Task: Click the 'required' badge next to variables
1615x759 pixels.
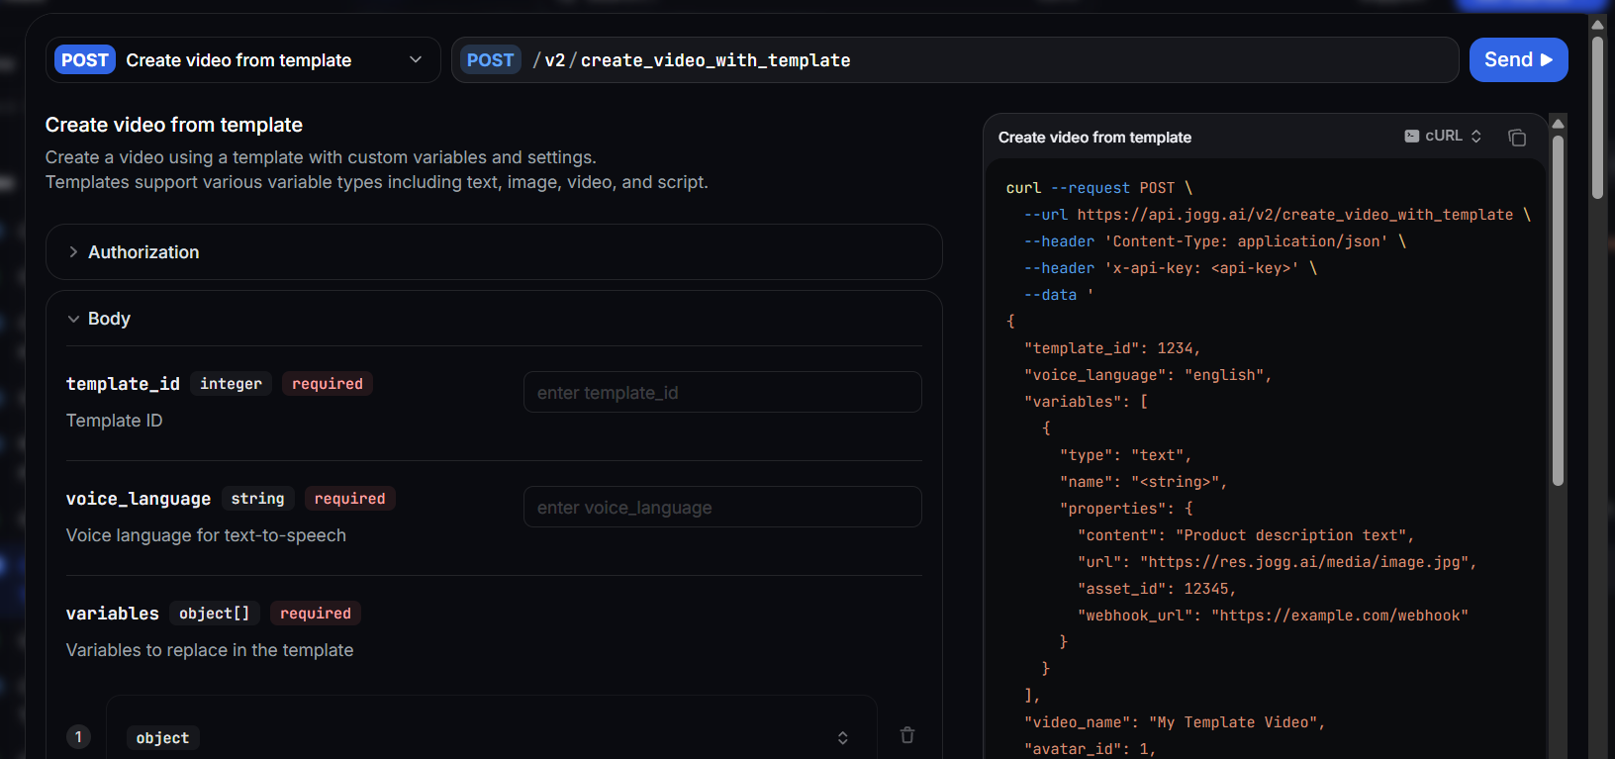Action: [x=316, y=614]
